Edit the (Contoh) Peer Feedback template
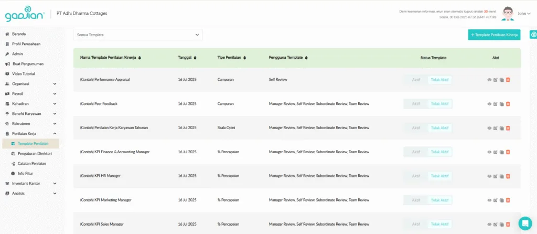 point(496,104)
